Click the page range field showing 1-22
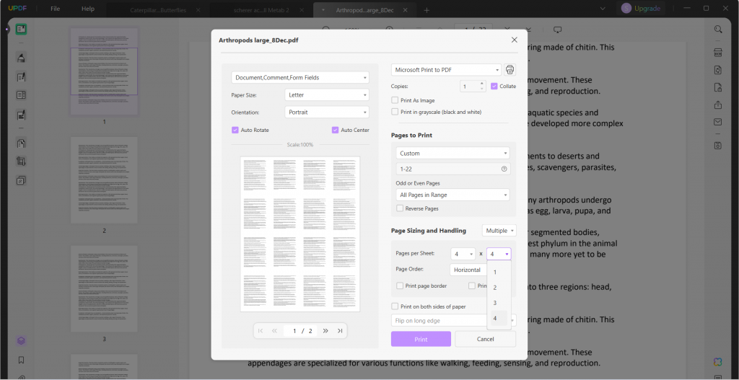This screenshot has width=739, height=380. 452,169
